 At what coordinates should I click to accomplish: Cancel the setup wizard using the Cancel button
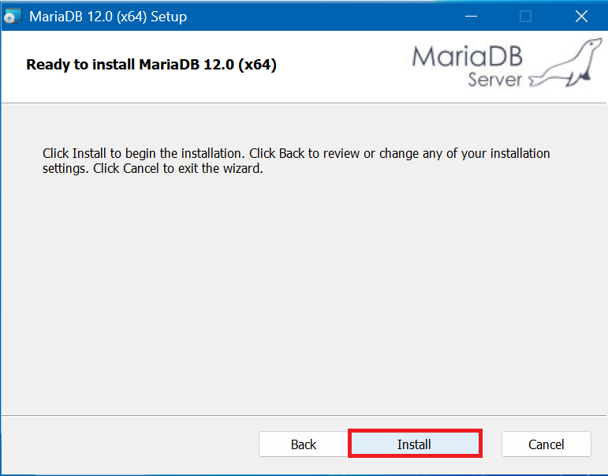tap(546, 444)
